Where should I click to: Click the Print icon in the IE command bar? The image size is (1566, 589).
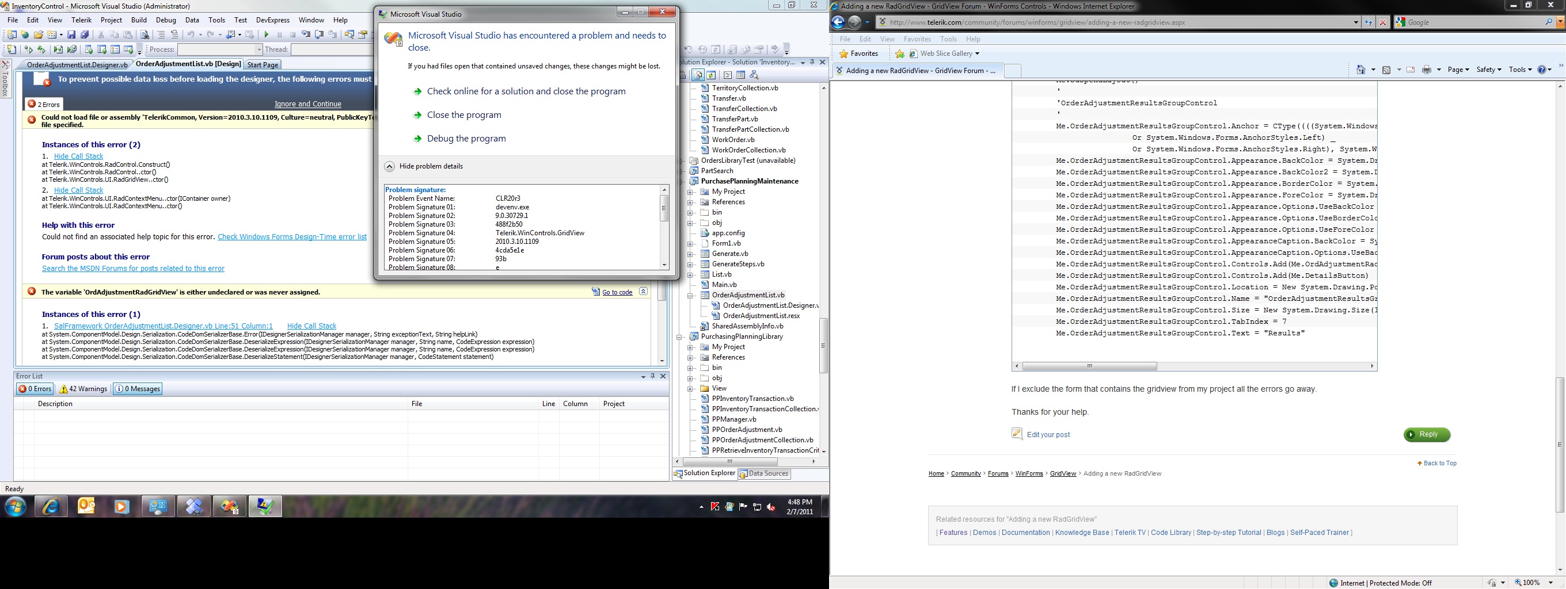coord(1427,70)
